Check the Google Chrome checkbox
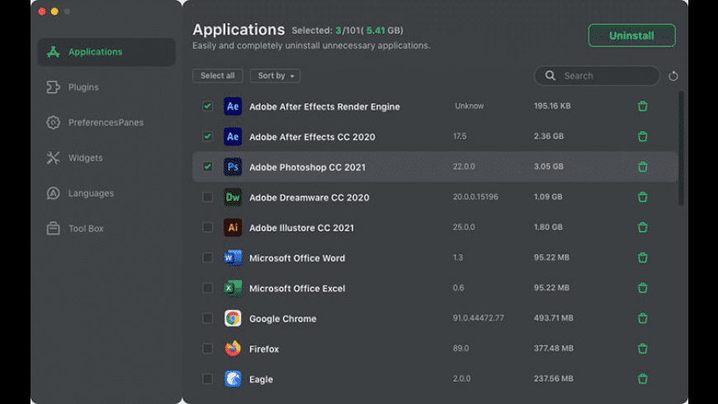This screenshot has height=404, width=718. pyautogui.click(x=207, y=318)
